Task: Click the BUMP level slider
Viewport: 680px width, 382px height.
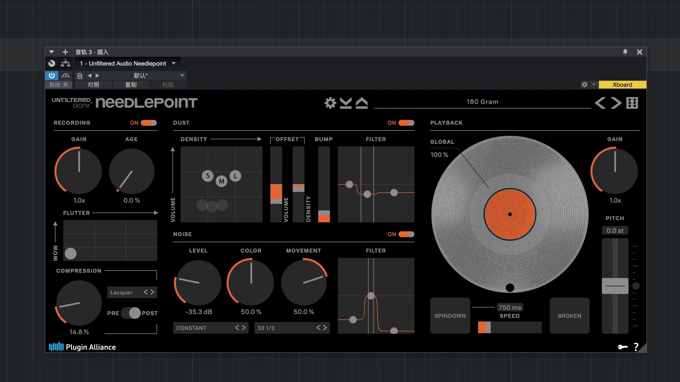Action: click(324, 184)
